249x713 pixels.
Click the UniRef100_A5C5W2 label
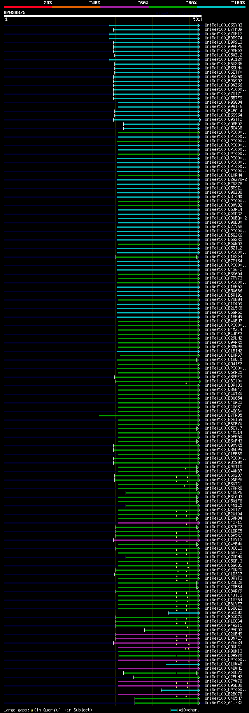223,613
